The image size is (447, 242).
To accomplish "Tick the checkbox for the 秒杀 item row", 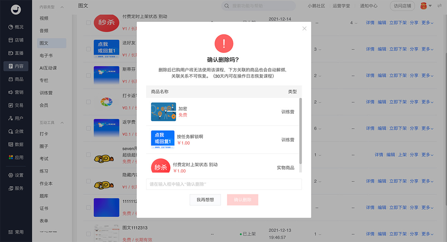I will (x=89, y=23).
